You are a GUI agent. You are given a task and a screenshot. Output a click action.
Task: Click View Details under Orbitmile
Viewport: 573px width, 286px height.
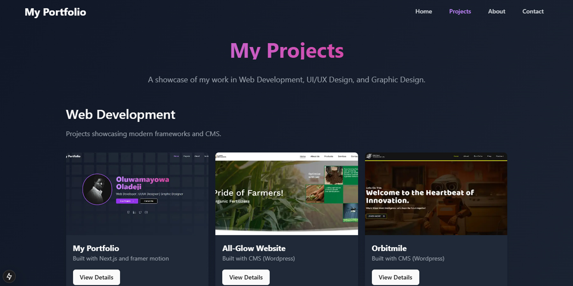coord(395,277)
